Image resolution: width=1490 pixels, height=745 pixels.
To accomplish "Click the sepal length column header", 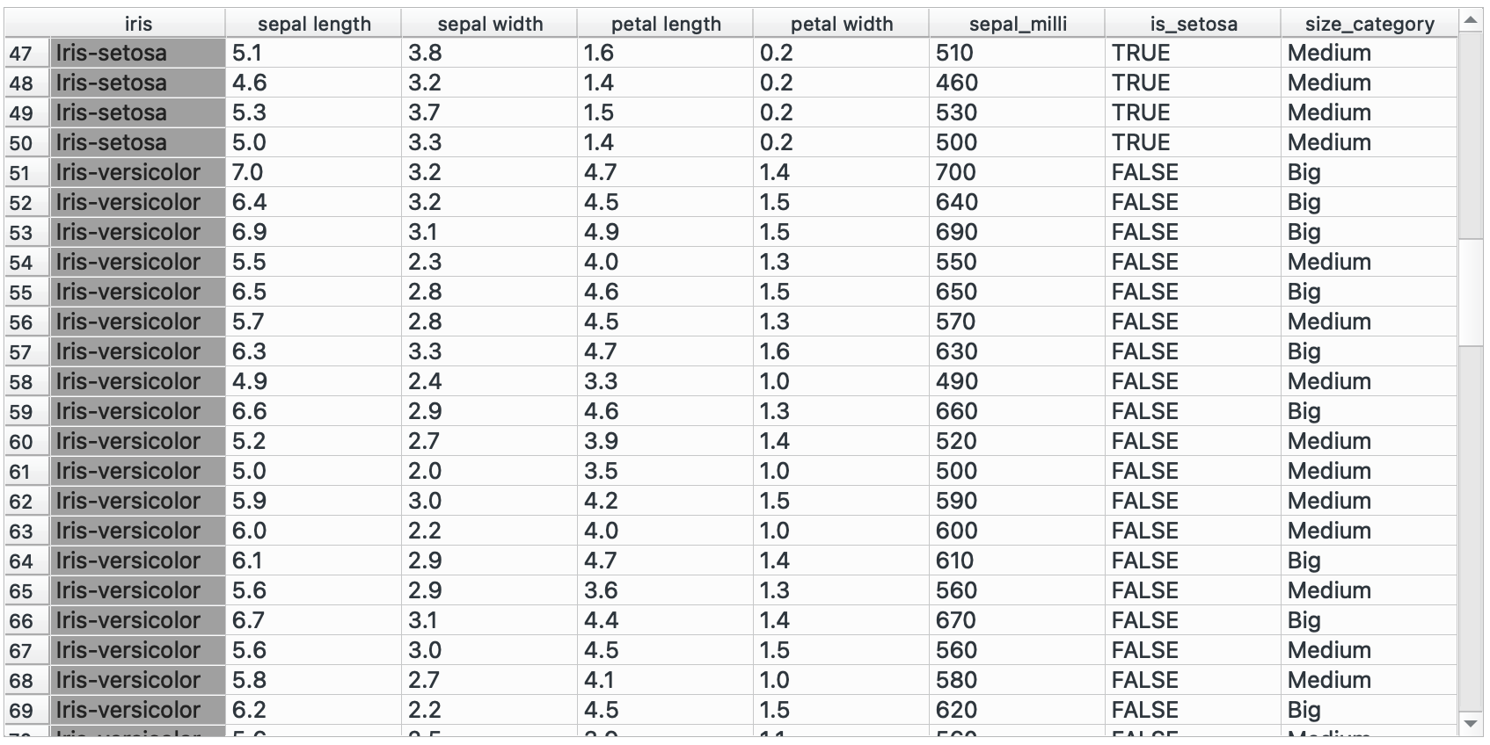I will [x=314, y=24].
